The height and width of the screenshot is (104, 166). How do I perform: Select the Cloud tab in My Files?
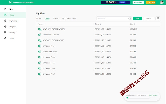point(47,18)
